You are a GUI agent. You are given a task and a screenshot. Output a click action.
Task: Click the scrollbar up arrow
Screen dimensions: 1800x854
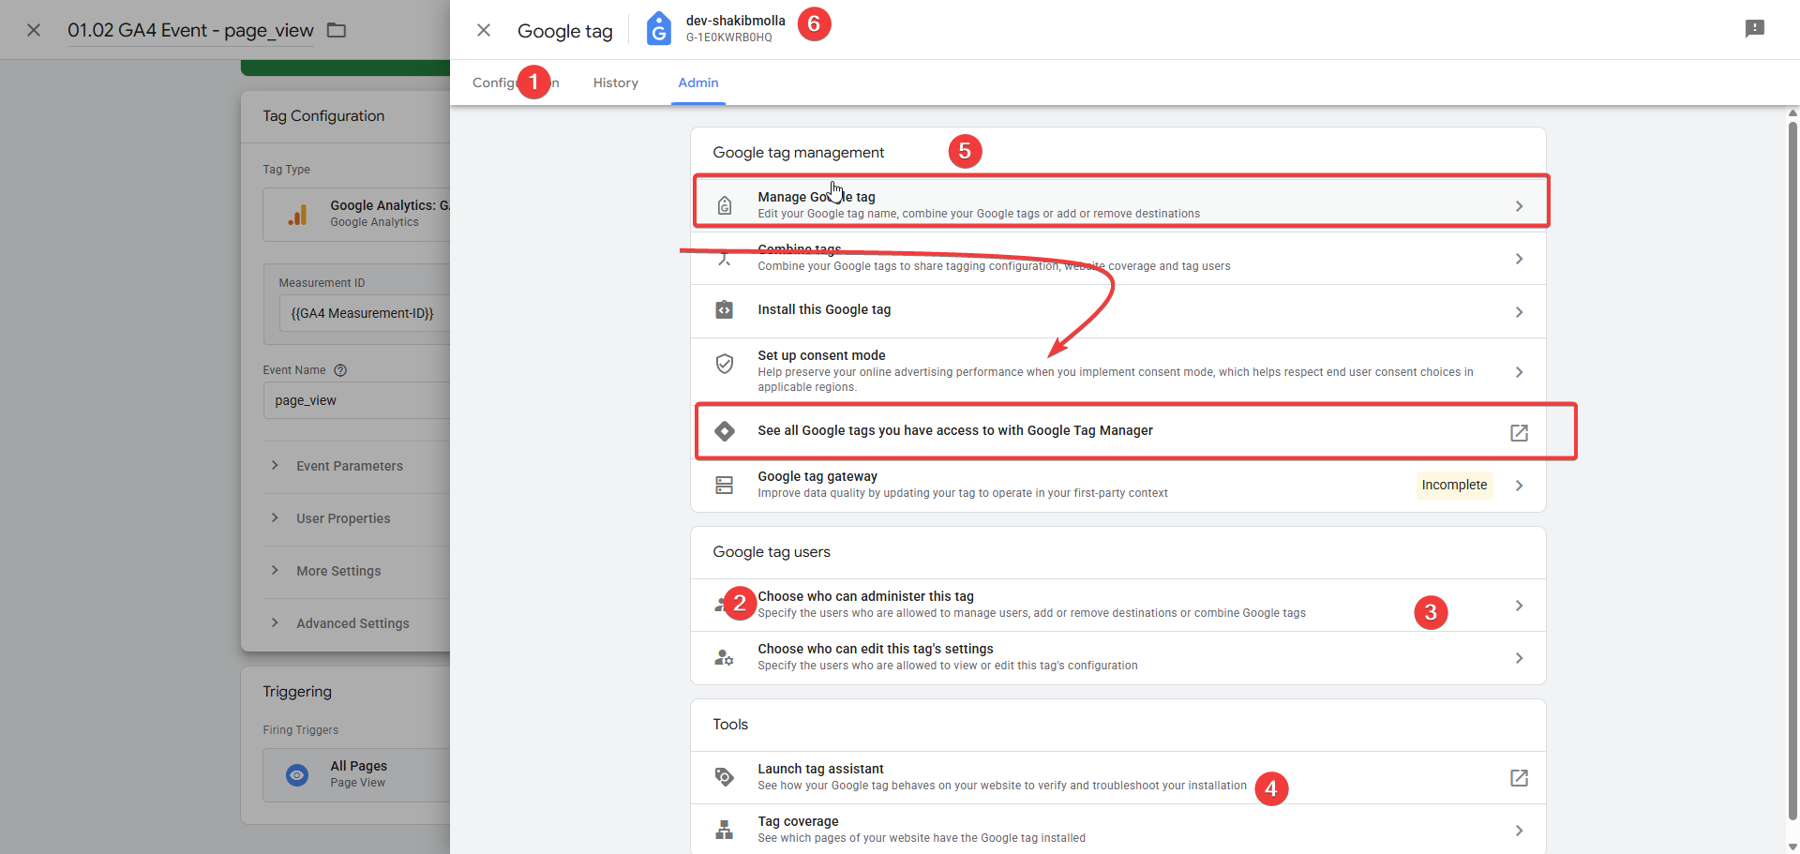coord(1792,113)
